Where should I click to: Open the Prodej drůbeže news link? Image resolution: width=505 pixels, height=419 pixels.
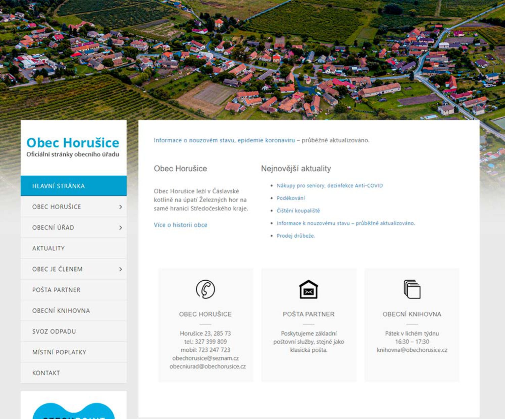[x=296, y=236]
